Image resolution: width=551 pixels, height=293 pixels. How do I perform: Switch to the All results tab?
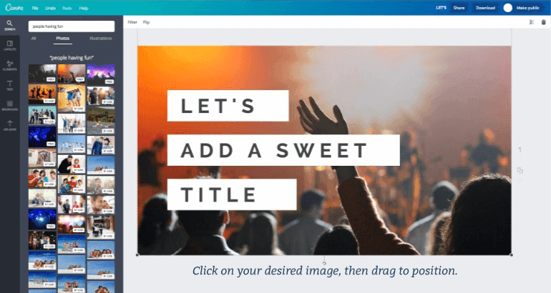tap(34, 39)
